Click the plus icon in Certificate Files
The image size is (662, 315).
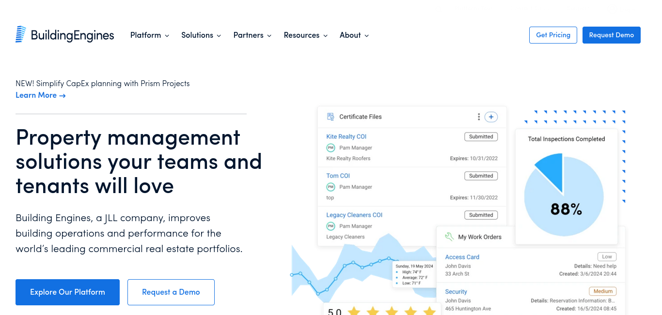click(491, 117)
